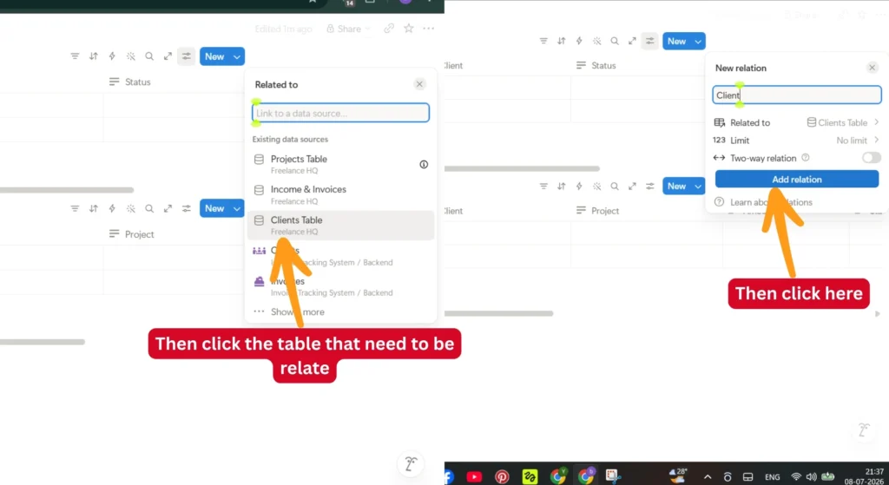The height and width of the screenshot is (485, 889).
Task: Click filter icon above Status in Related to screenshot
Action: coord(75,56)
